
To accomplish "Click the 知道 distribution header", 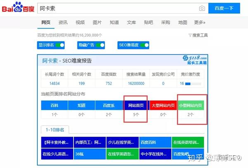I will click(81, 105).
